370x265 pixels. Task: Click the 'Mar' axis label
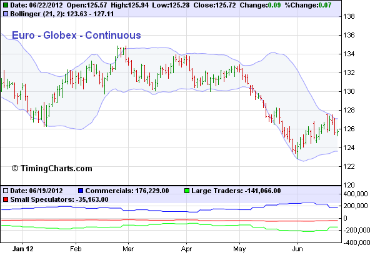coord(128,249)
